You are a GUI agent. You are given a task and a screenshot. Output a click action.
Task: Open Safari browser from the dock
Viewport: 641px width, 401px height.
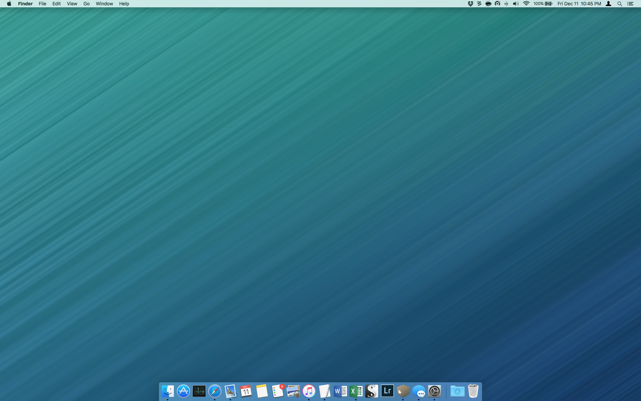click(x=215, y=391)
